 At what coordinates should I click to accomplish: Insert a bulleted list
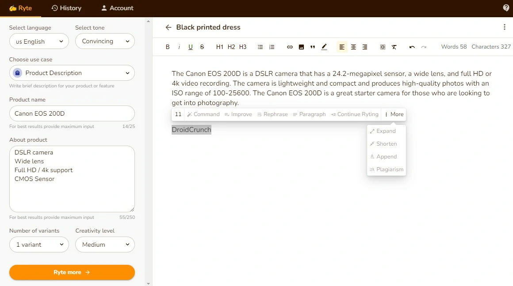pyautogui.click(x=260, y=47)
